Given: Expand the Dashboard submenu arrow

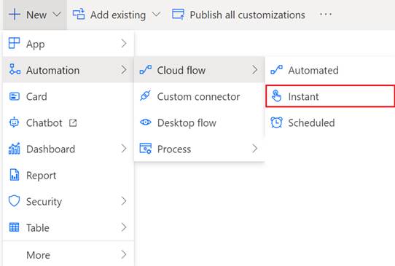Looking at the screenshot, I should (124, 149).
